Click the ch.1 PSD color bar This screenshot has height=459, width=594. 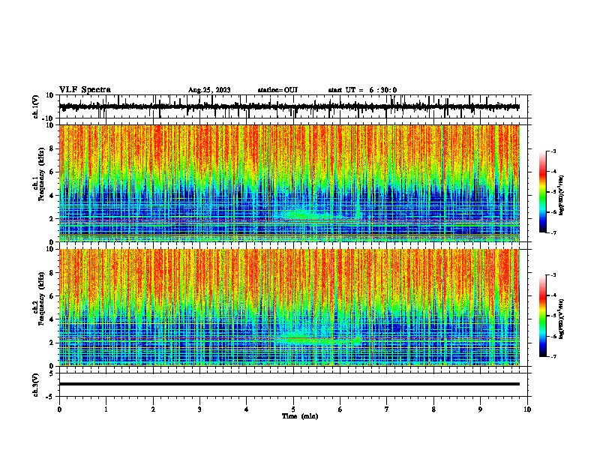point(543,192)
